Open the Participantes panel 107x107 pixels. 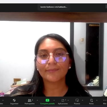pos(30,102)
